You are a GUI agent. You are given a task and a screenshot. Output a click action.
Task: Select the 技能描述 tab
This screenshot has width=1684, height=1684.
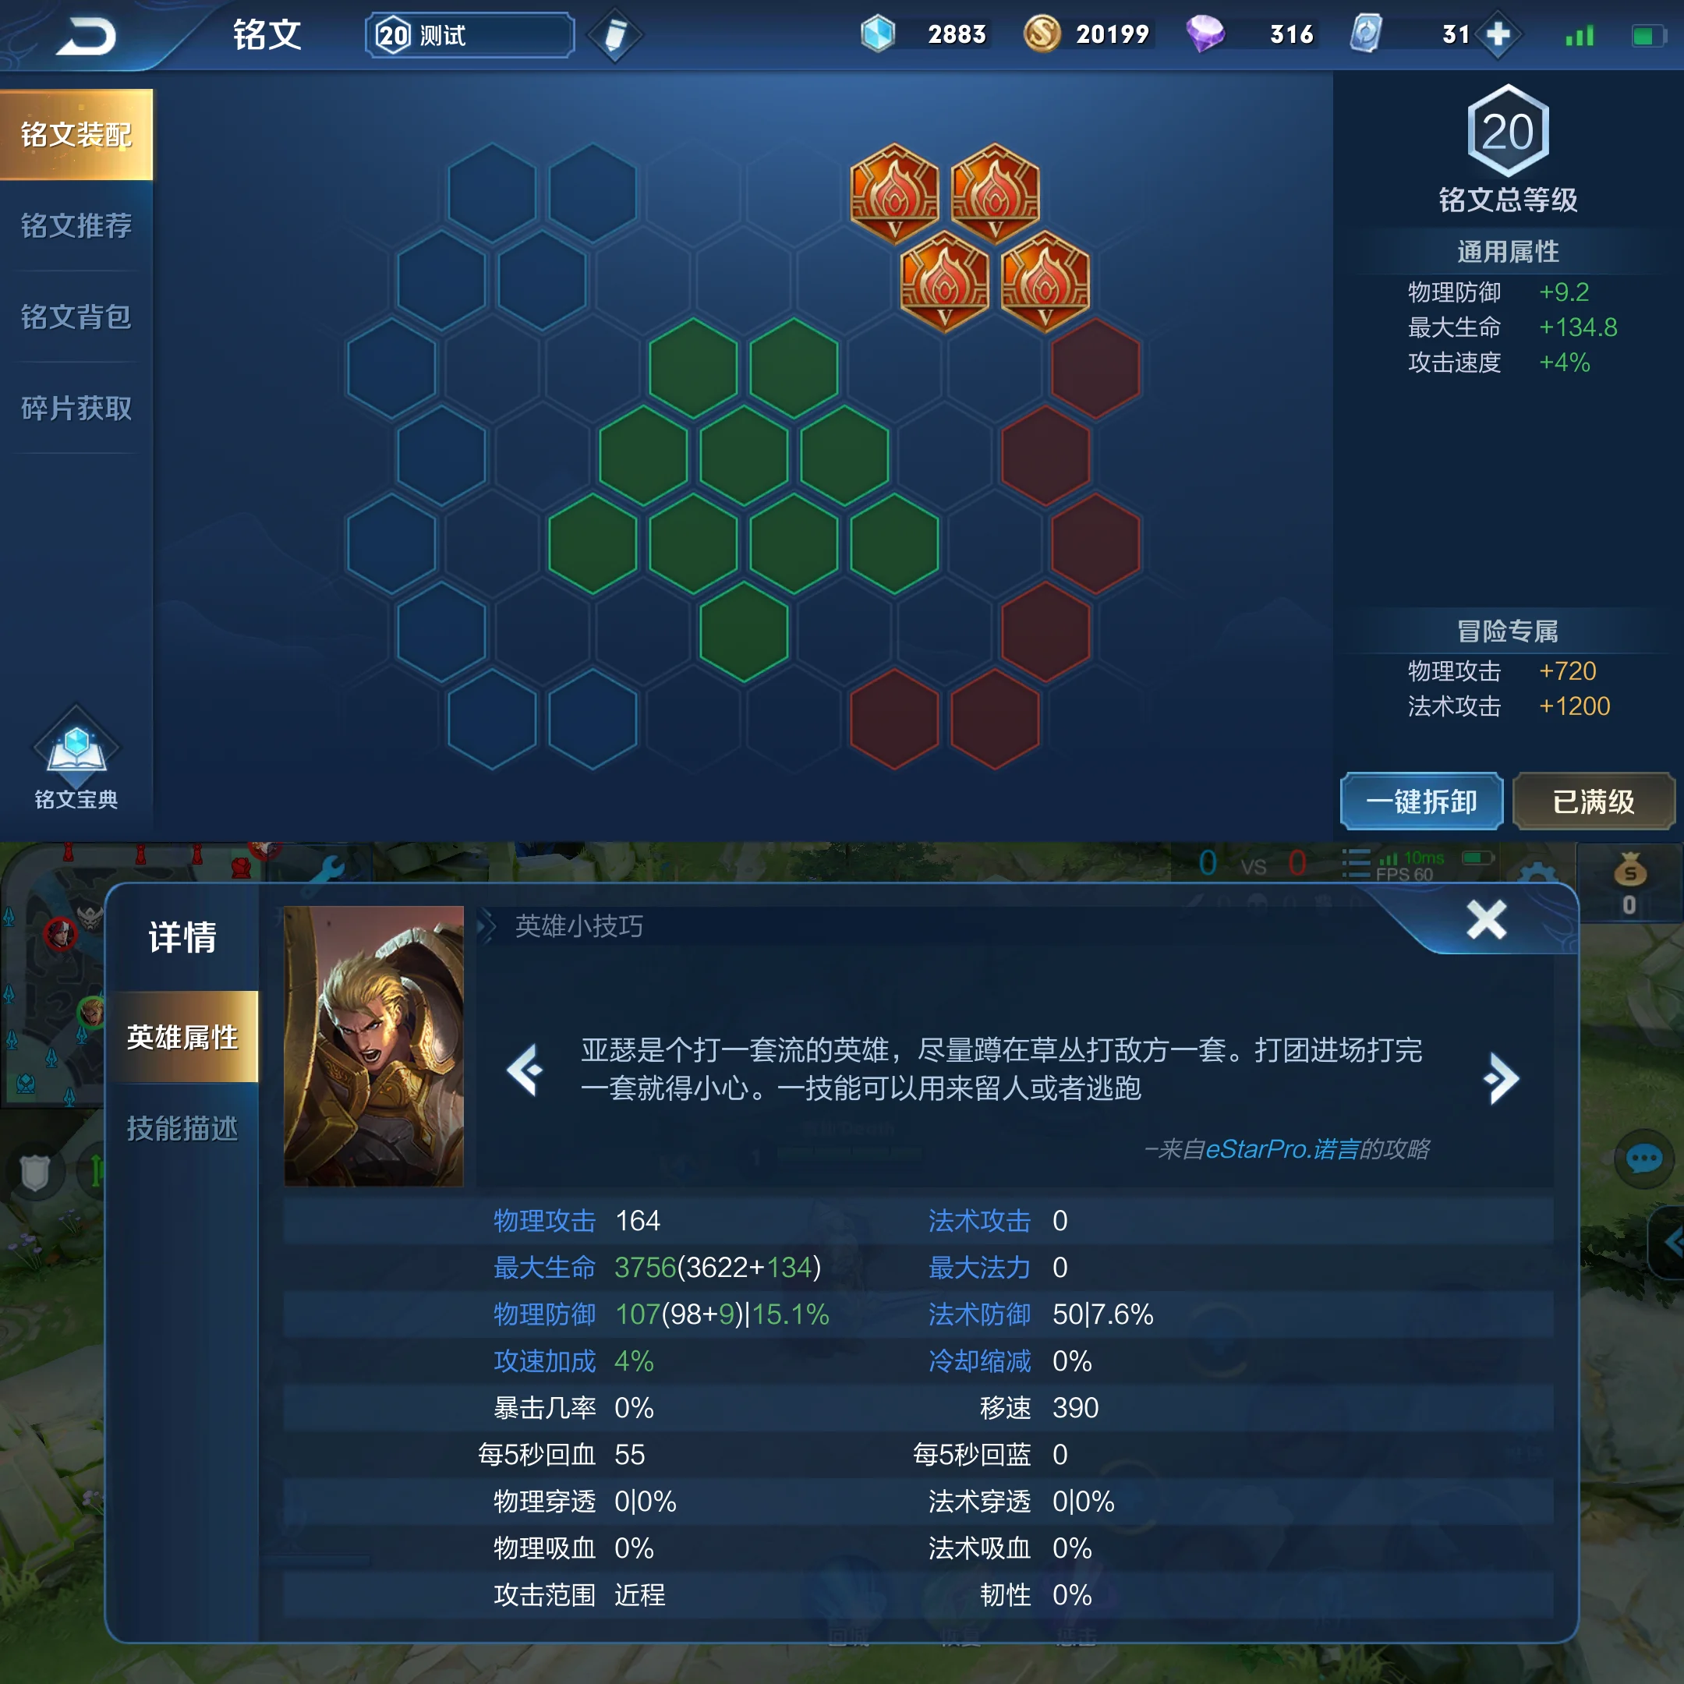[x=182, y=1128]
